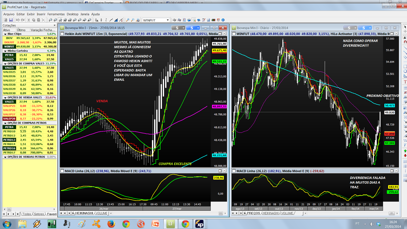The width and height of the screenshot is (407, 229).
Task: Maximize the WINFUT pane in Diário chart
Action: point(392,34)
